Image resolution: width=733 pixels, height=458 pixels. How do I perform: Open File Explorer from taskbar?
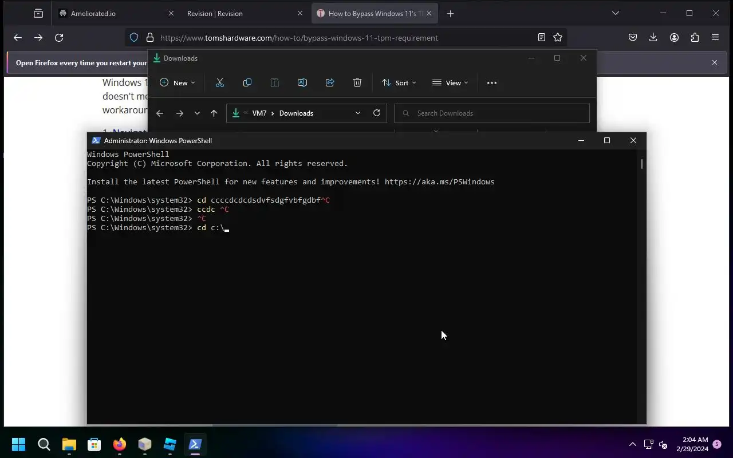[69, 444]
